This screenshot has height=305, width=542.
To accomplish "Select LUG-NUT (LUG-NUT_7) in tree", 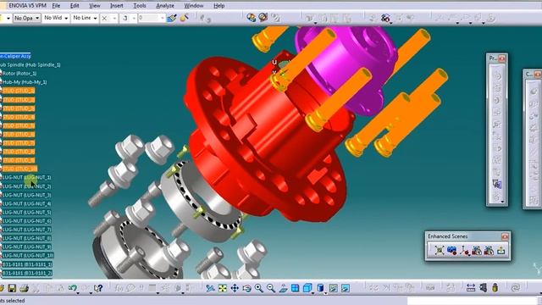I will pos(26,230).
